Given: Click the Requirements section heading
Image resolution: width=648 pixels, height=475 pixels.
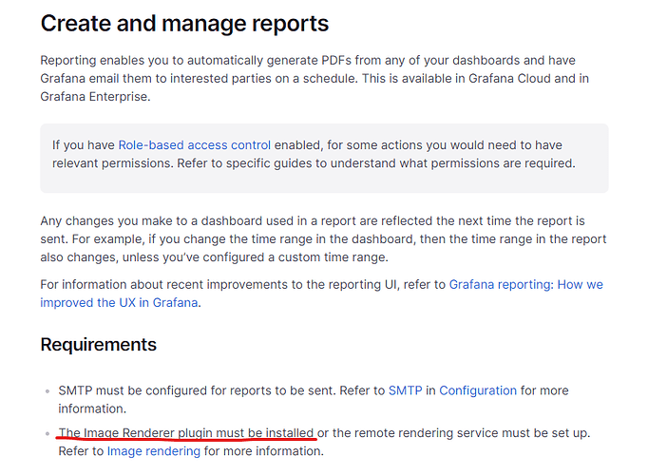Looking at the screenshot, I should point(98,344).
